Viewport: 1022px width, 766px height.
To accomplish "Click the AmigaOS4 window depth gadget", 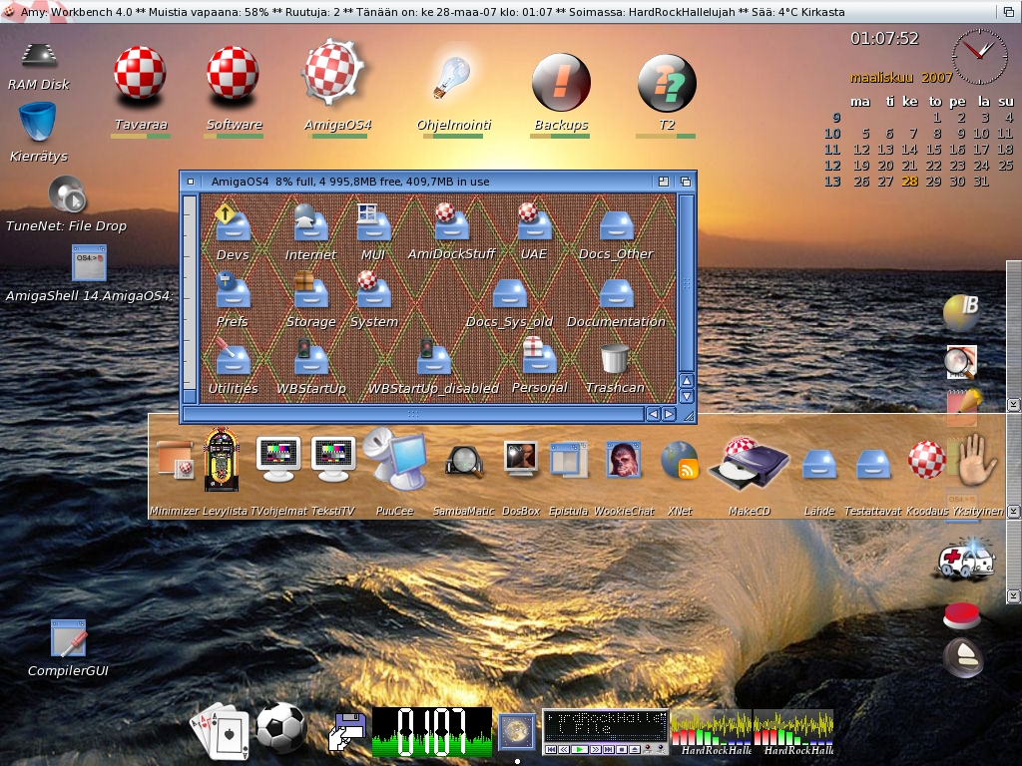I will coord(686,182).
